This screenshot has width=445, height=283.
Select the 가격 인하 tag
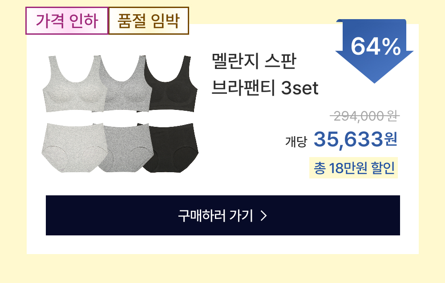[x=67, y=21]
